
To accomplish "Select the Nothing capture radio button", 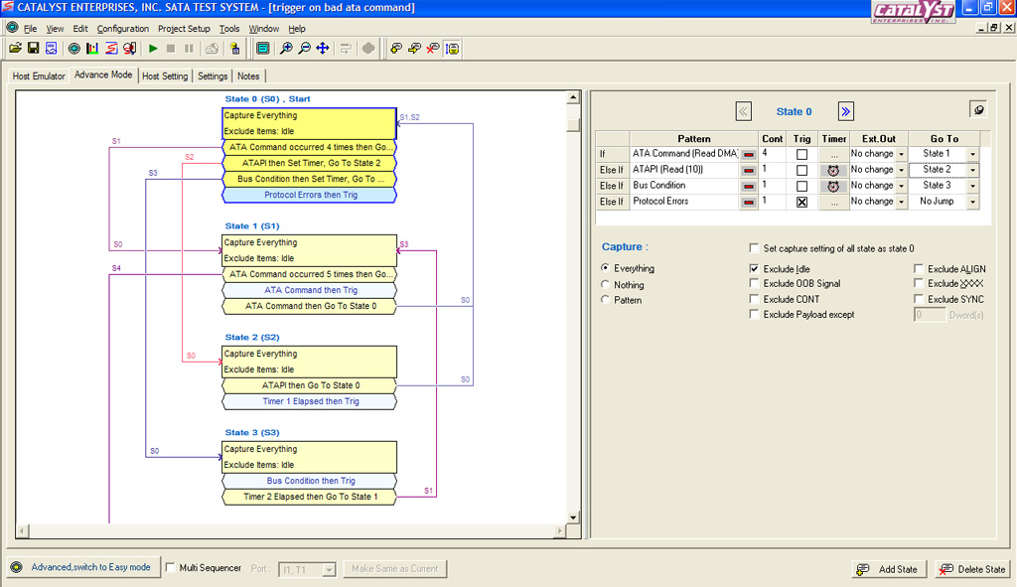I will [606, 285].
